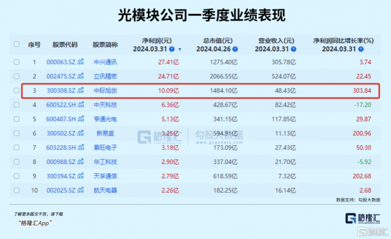This screenshot has height=239, width=391.
Task: Check the box for row 6 新易盛
Action: 16,133
